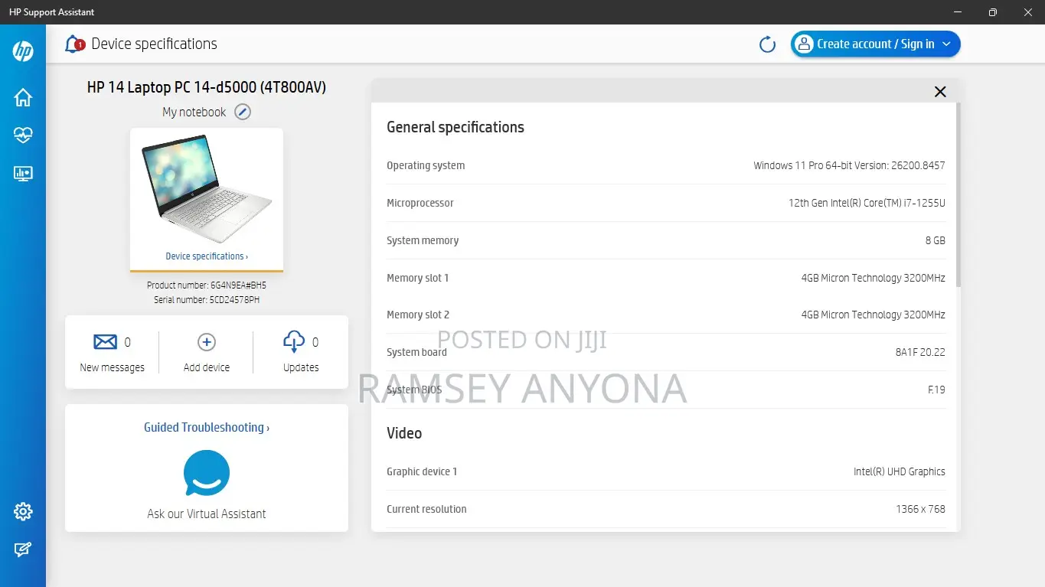Click the HP logo in sidebar

(23, 51)
